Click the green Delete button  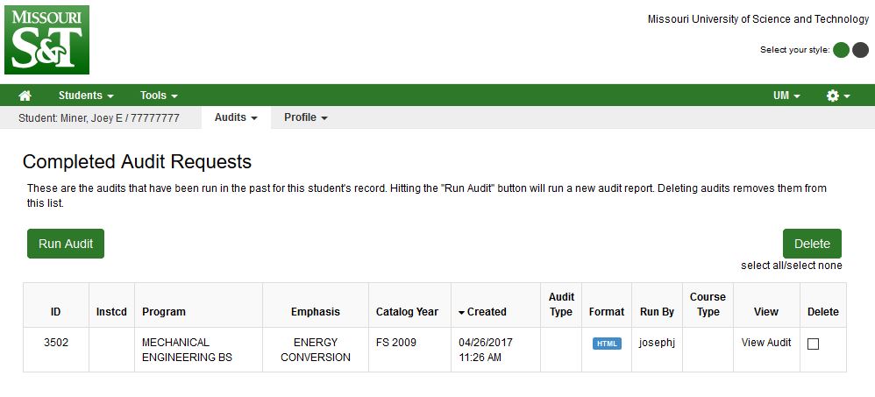tap(812, 244)
